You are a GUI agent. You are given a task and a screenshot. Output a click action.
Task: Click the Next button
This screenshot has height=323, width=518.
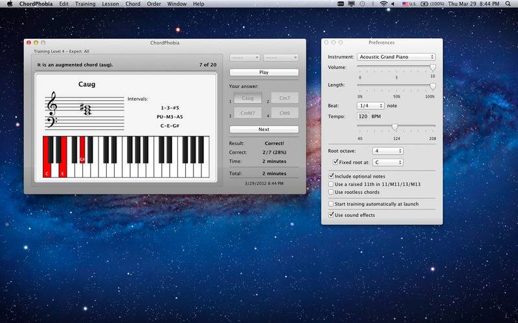(264, 129)
